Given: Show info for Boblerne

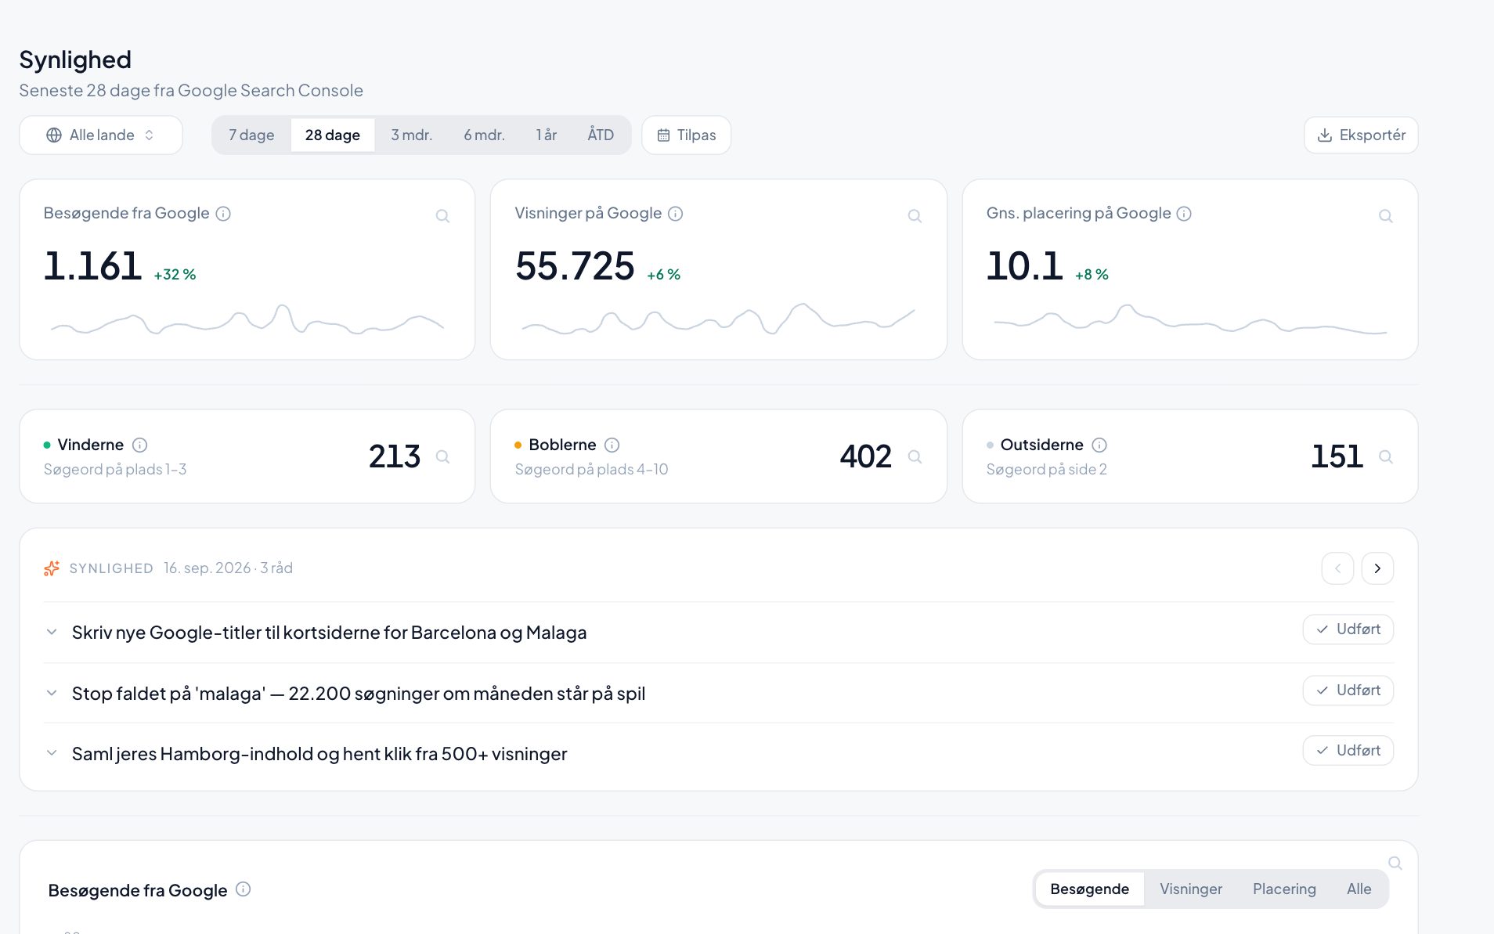Looking at the screenshot, I should pyautogui.click(x=612, y=445).
